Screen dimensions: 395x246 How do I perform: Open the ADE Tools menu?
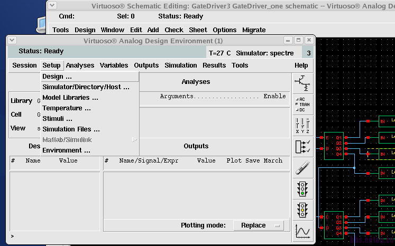click(x=240, y=65)
